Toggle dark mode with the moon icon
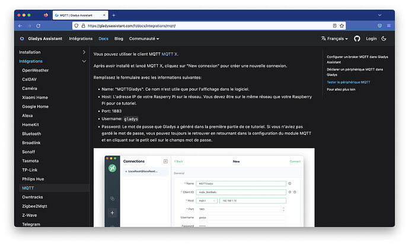The height and width of the screenshot is (245, 409). (384, 38)
